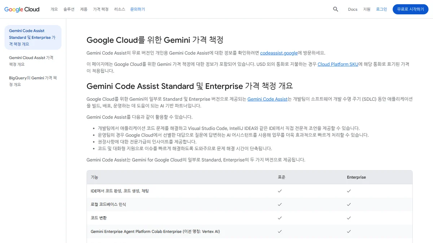Click the Gemini Enterprise Agent Platform Colab Enterprise row text

click(x=155, y=231)
